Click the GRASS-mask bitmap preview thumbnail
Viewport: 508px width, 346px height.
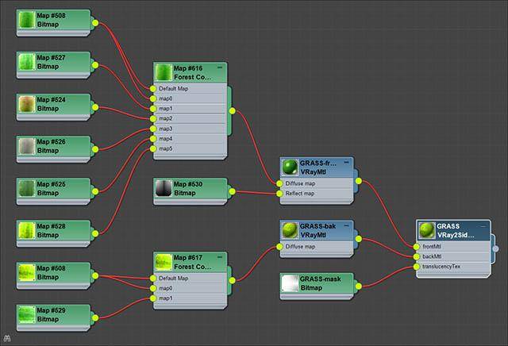[x=291, y=283]
